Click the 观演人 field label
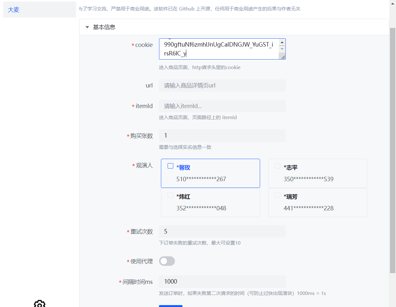396x307 pixels. (x=144, y=165)
